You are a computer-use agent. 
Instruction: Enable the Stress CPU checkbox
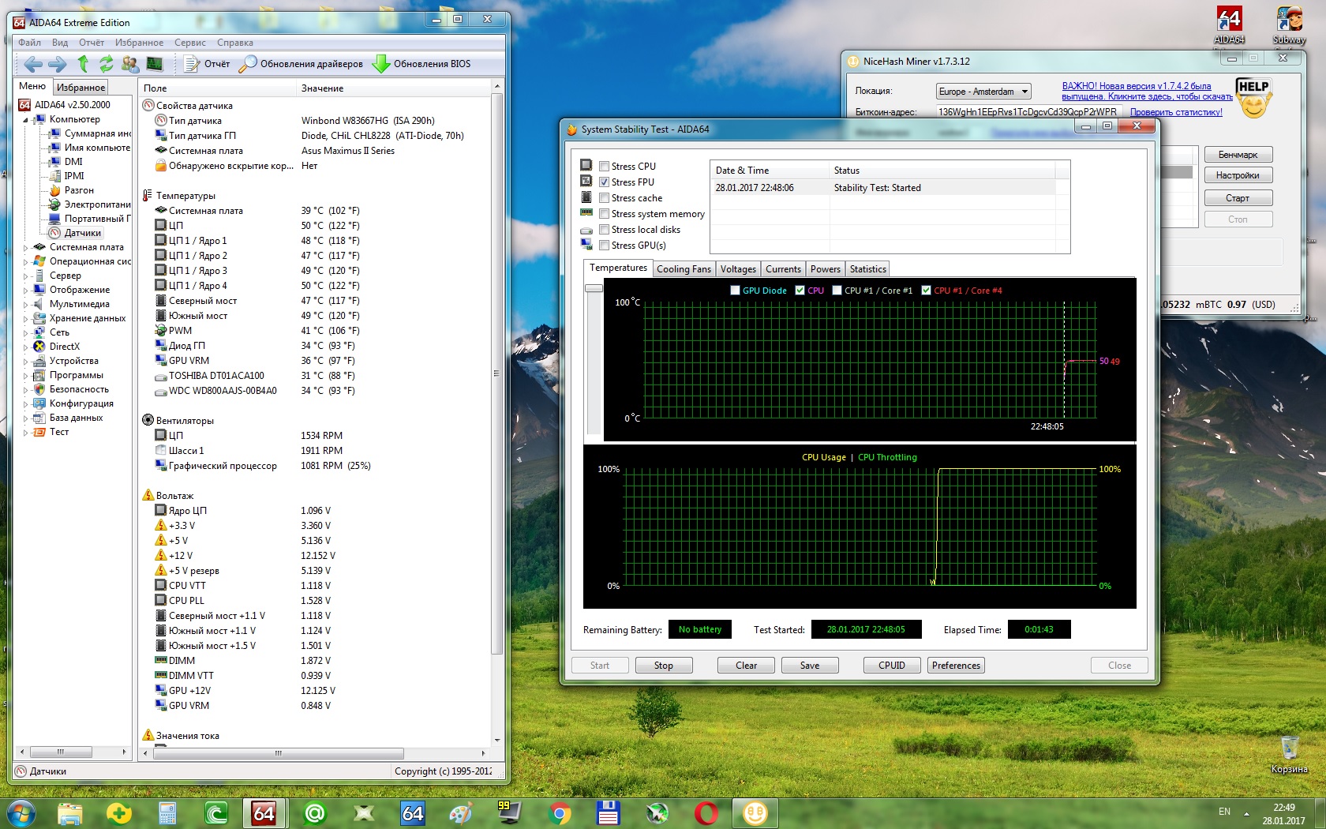tap(604, 167)
